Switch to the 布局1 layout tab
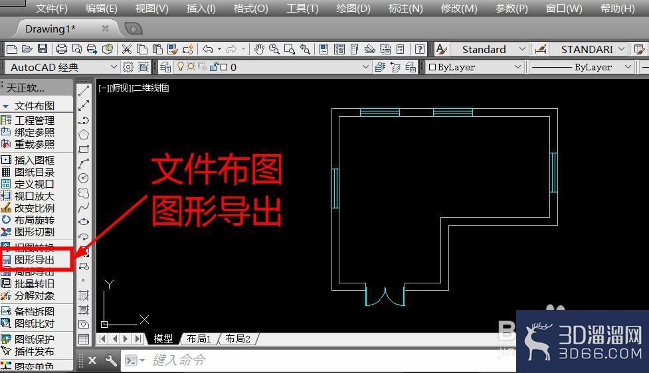The width and height of the screenshot is (649, 373). 199,338
